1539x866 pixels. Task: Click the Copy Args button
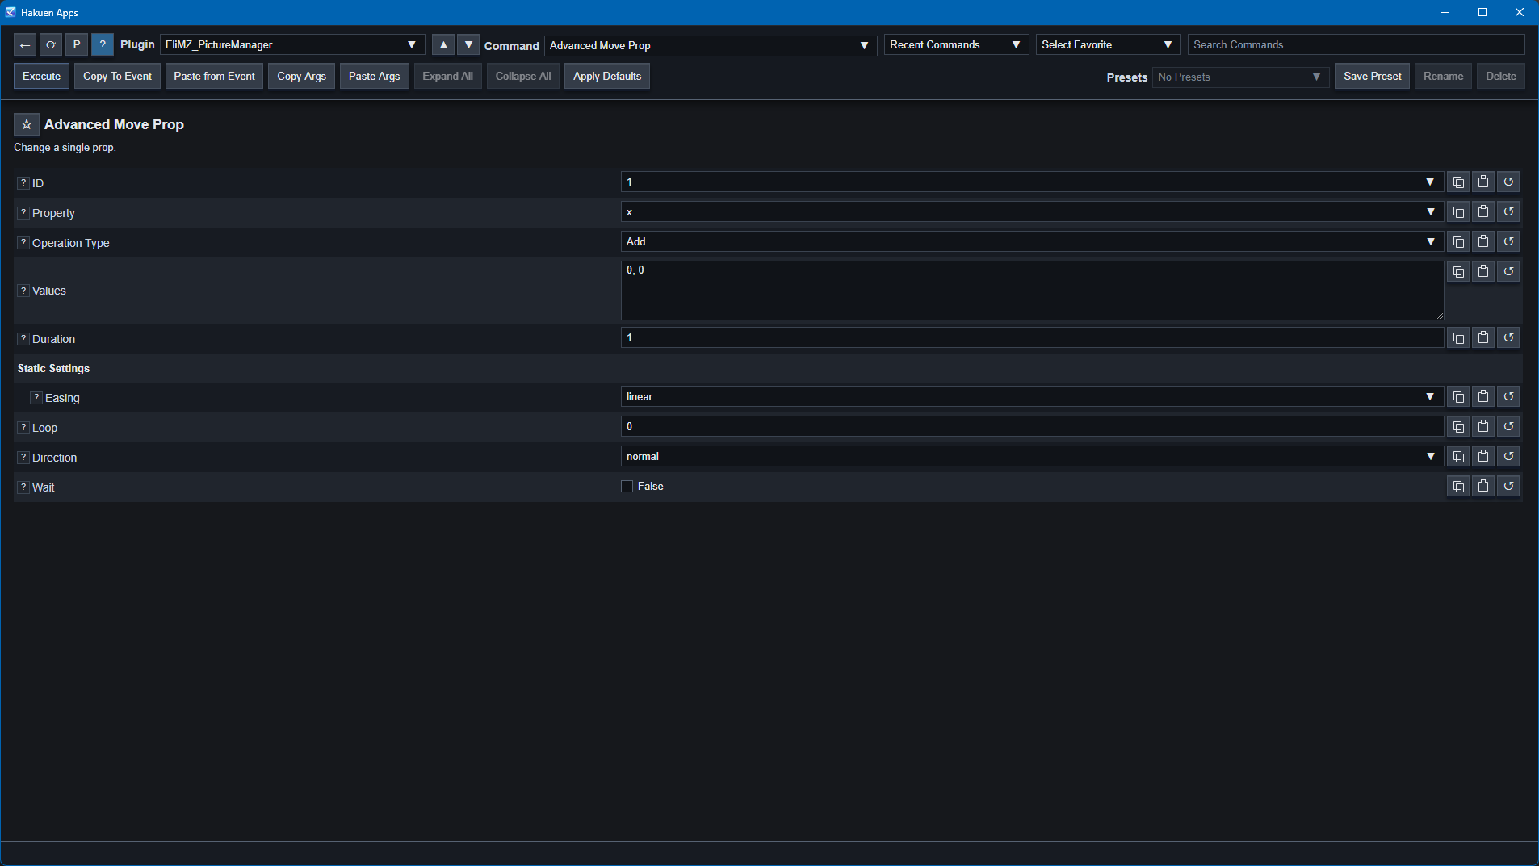pyautogui.click(x=302, y=77)
